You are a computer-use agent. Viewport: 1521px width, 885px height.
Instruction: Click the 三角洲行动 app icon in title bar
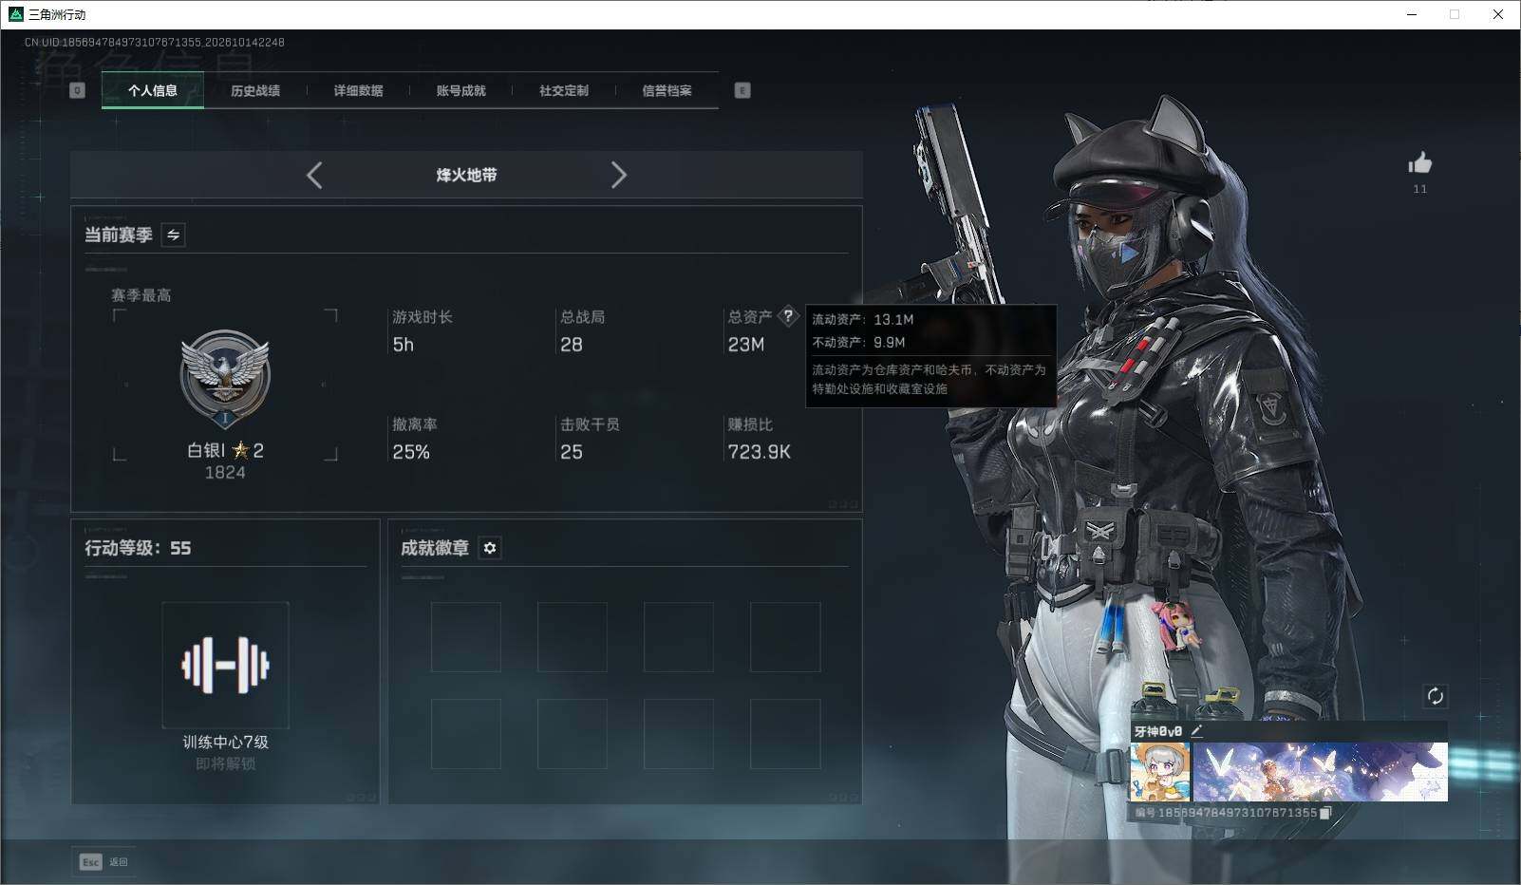[15, 14]
